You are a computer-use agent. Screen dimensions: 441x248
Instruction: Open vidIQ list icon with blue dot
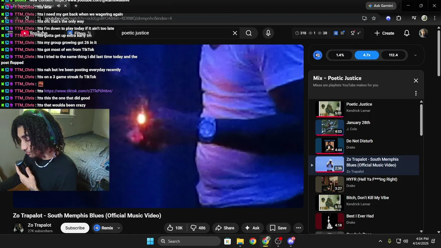pos(343,33)
